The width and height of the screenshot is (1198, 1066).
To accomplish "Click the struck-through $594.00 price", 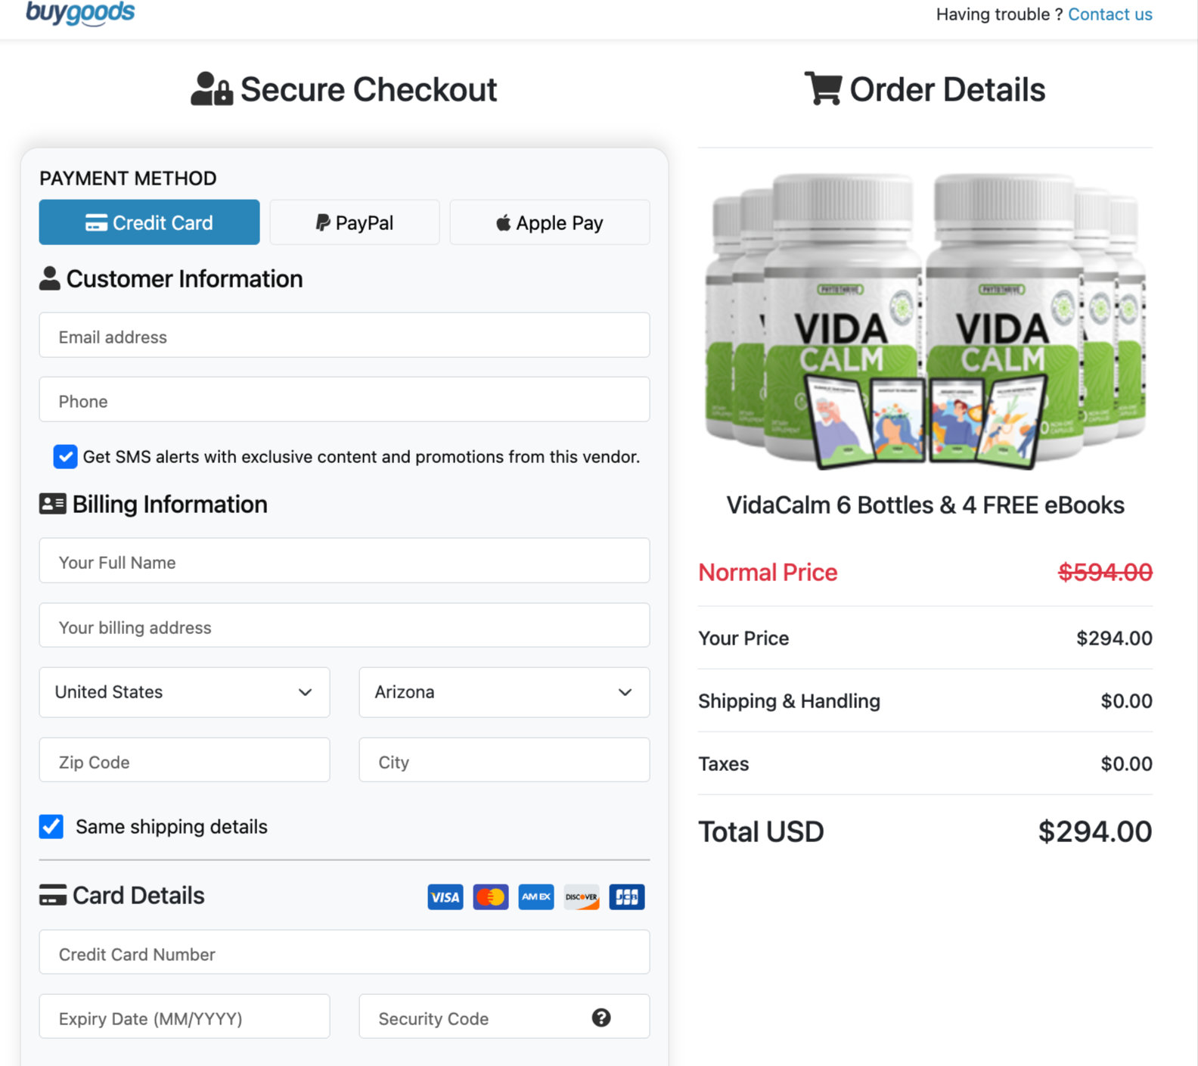I will tap(1105, 573).
